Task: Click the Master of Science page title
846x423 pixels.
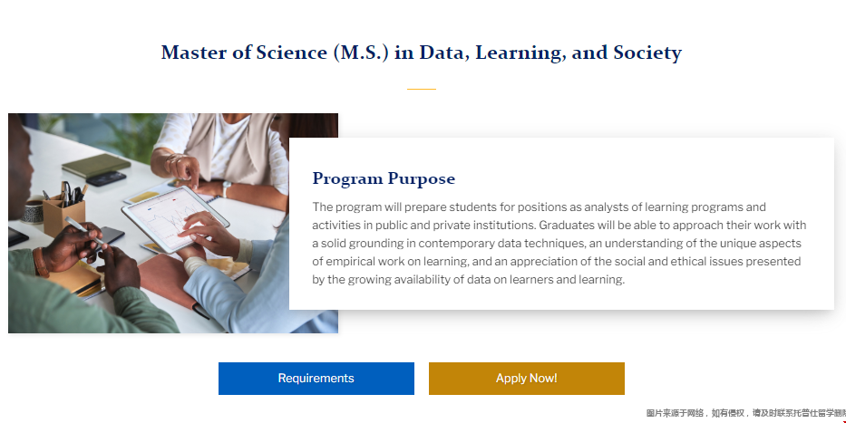Action: coord(421,53)
